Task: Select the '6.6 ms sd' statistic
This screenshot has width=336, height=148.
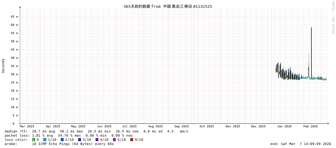Action: pos(153,131)
